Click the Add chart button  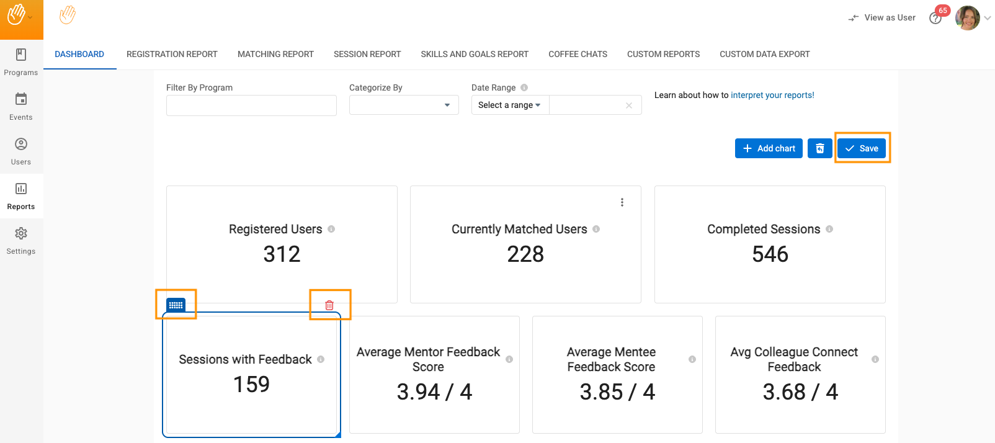[x=769, y=148]
